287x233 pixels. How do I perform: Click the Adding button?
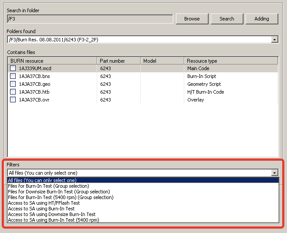coord(261,19)
